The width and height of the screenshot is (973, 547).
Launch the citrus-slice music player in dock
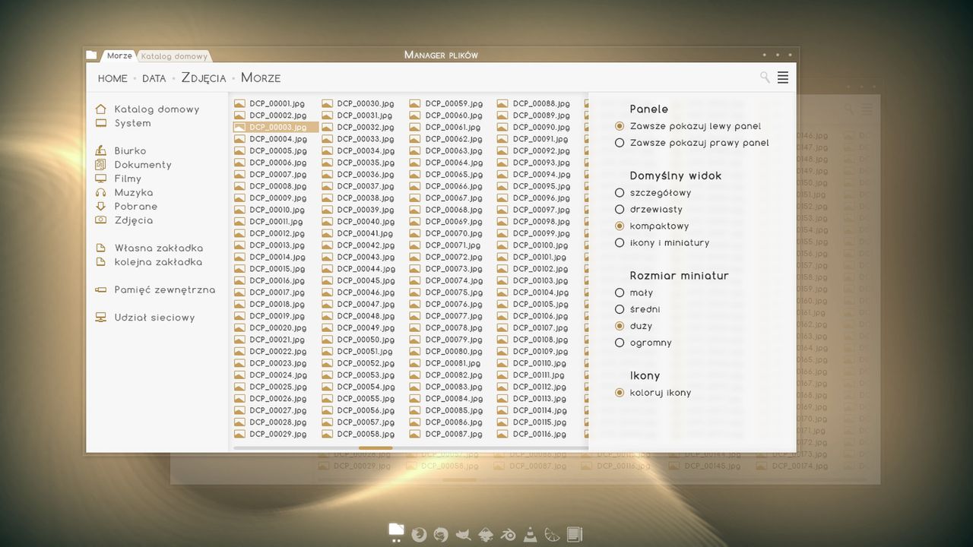553,535
